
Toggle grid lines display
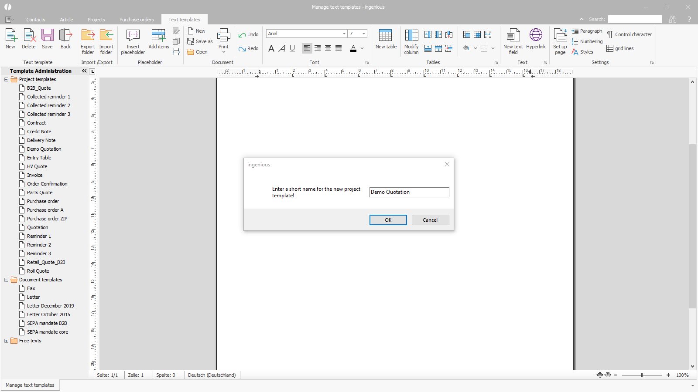[620, 48]
